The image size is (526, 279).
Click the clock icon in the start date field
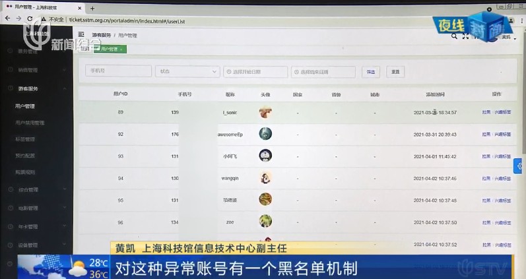tap(229, 72)
